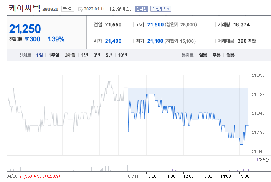Show the 5년 line chart
This screenshot has width=271, height=182.
click(109, 55)
